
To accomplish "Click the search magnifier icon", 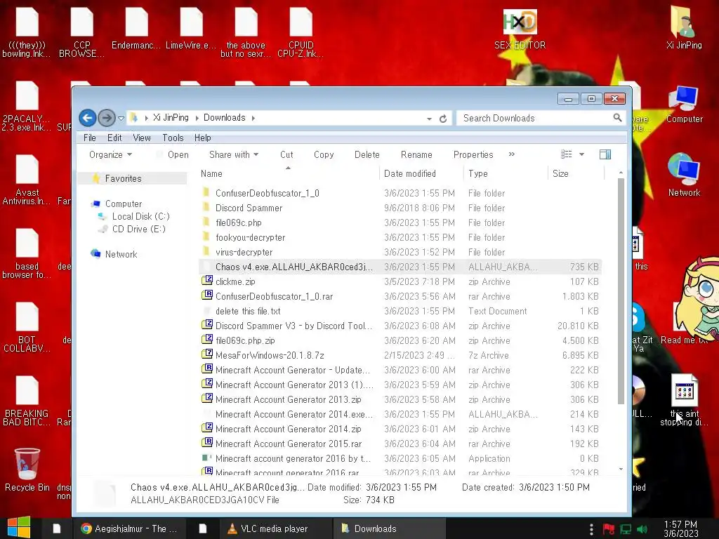I will pos(617,118).
